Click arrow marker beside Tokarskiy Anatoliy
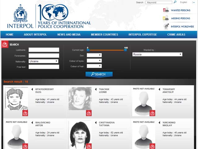 159,89
